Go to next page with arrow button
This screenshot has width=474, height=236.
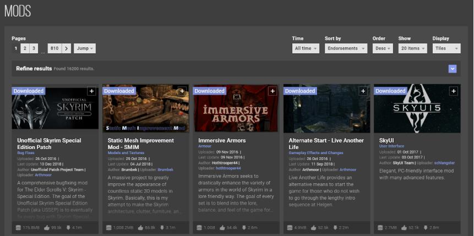pyautogui.click(x=67, y=48)
